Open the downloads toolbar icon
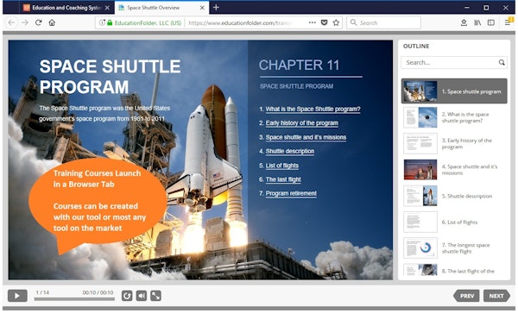 click(464, 22)
